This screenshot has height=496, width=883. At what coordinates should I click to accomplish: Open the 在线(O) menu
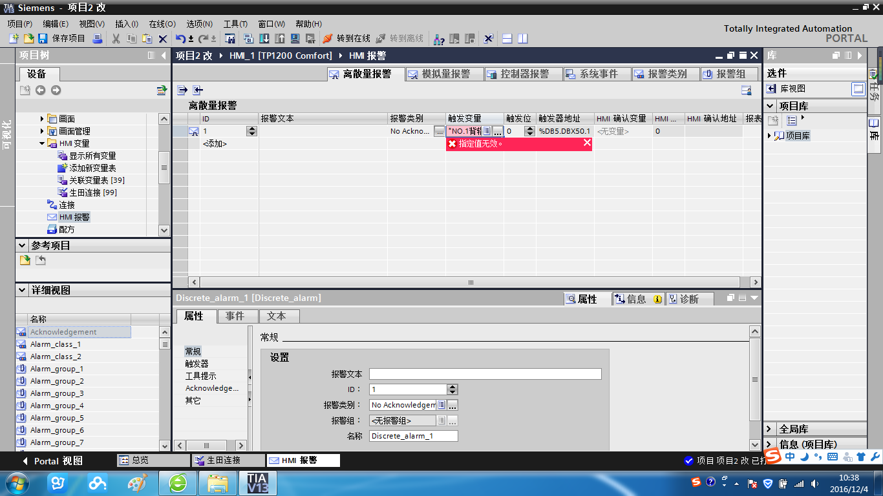point(162,24)
